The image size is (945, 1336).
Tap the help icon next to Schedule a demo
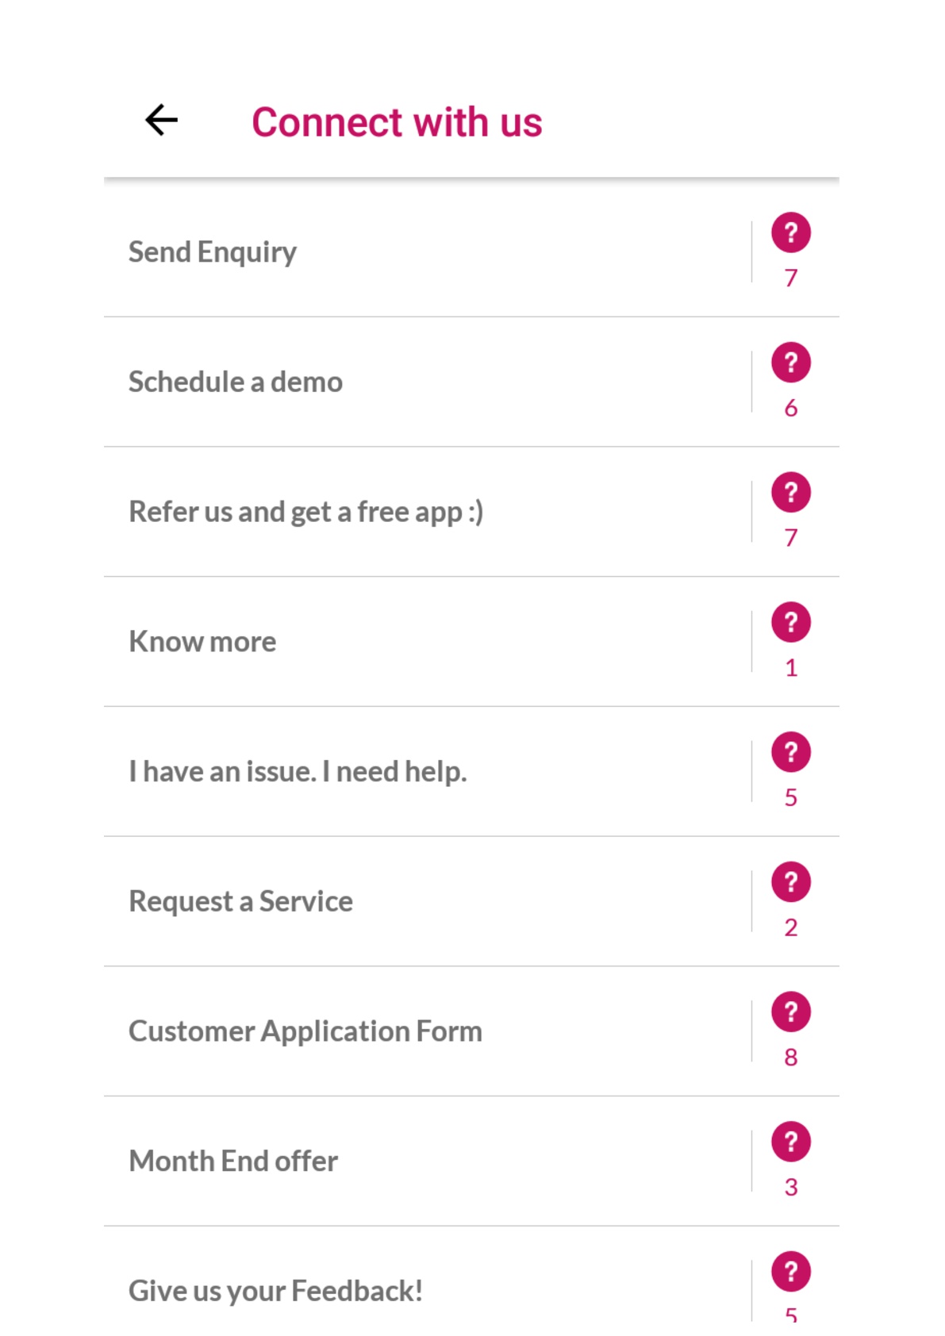click(790, 363)
